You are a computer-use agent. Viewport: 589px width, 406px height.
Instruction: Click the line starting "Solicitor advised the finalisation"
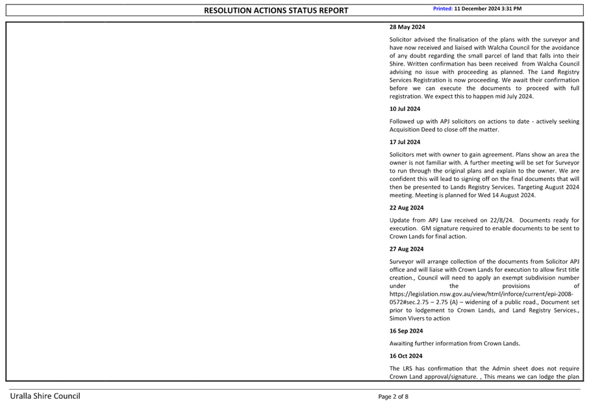(x=484, y=40)
